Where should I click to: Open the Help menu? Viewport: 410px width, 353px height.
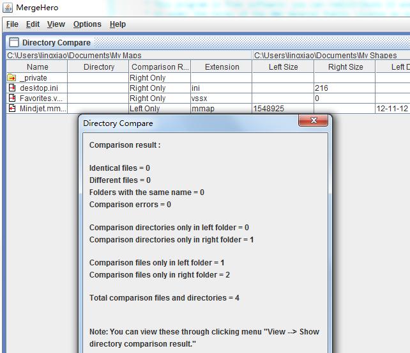[118, 24]
